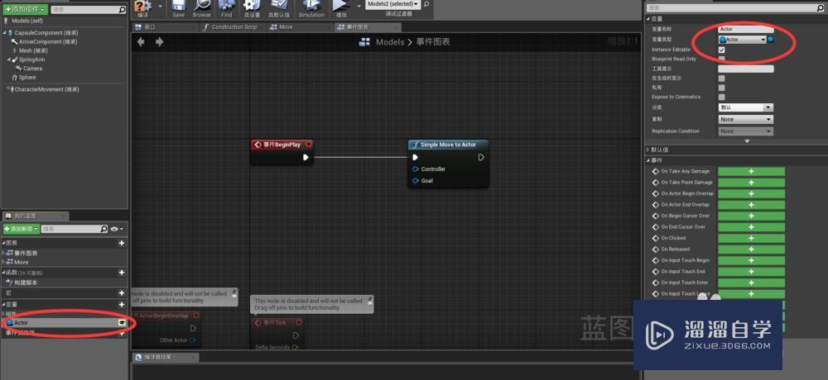Click My Blueprint search field
The width and height of the screenshot is (828, 380).
[x=75, y=229]
